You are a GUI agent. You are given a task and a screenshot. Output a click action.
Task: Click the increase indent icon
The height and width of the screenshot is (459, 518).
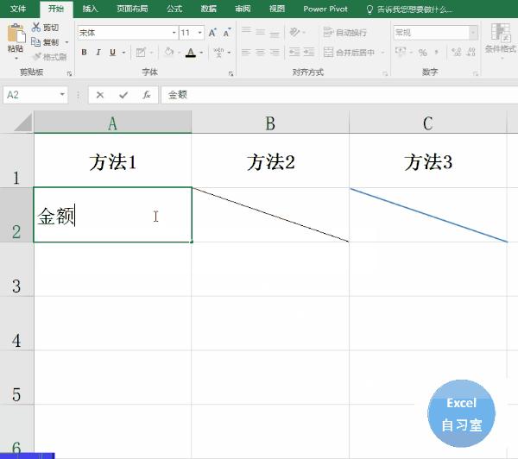coord(309,52)
